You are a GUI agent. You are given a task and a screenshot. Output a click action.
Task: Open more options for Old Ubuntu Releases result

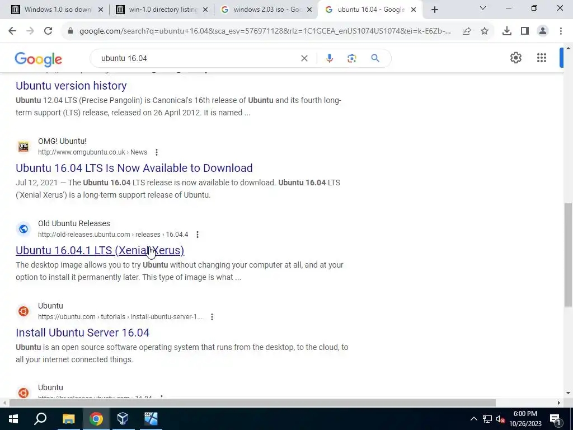point(198,235)
